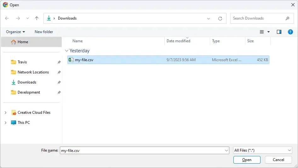This screenshot has width=298, height=168.
Task: Open Network Locations folder
Action: click(x=33, y=72)
